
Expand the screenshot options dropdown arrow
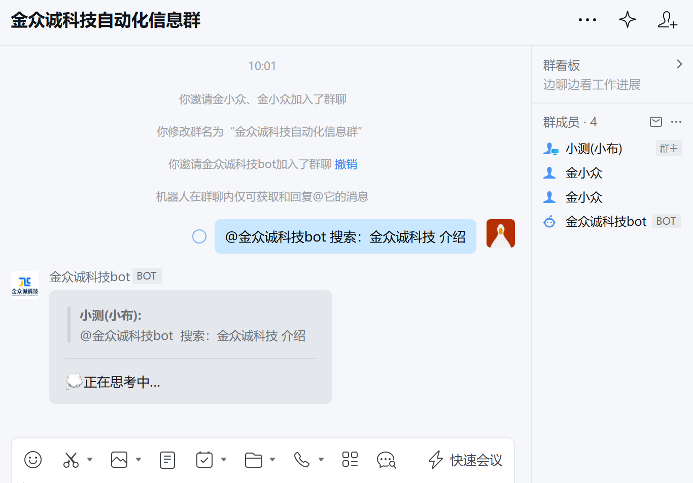tap(90, 460)
